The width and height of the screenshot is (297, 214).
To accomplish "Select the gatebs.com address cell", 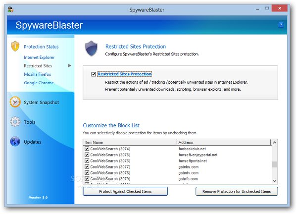I will (189, 167).
